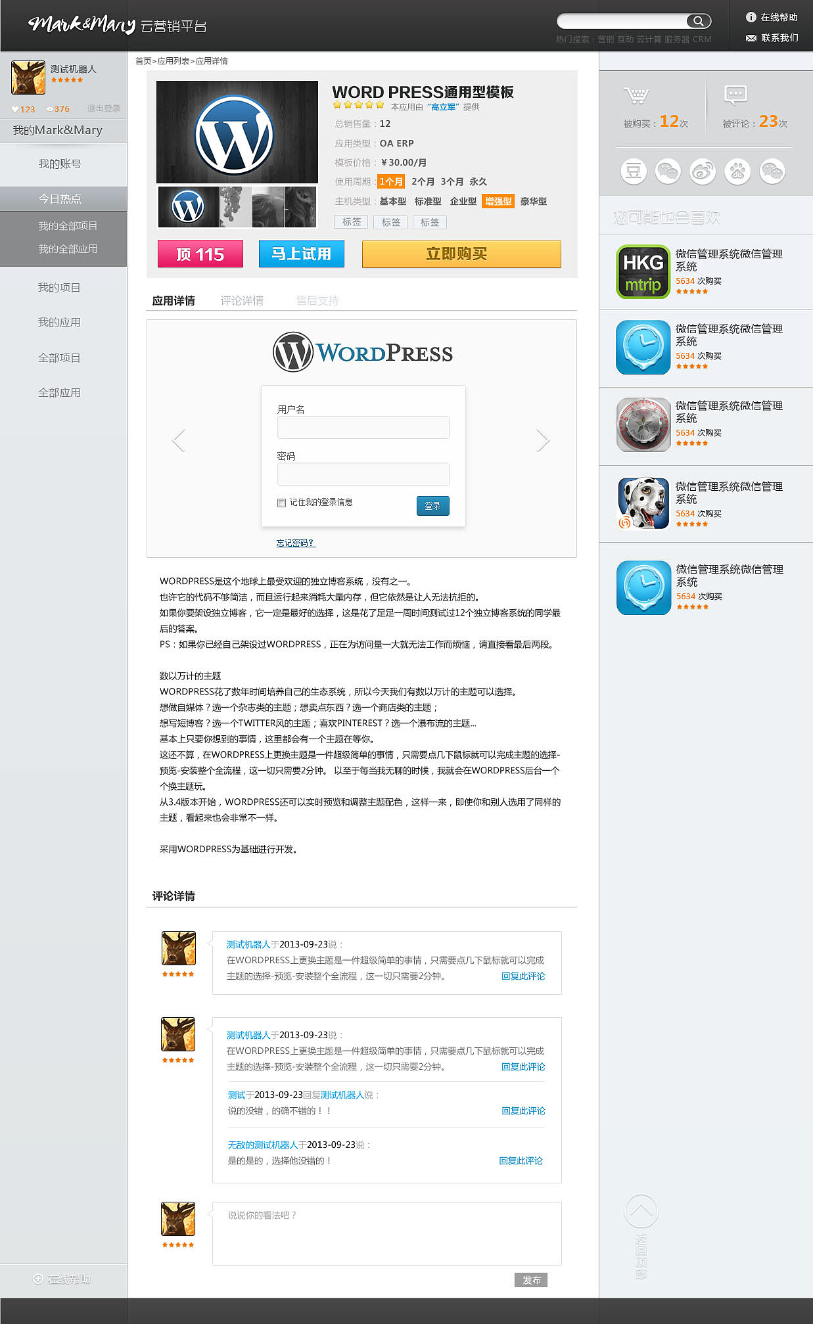Switch to the 应用详情 tab
This screenshot has width=813, height=1324.
point(174,300)
